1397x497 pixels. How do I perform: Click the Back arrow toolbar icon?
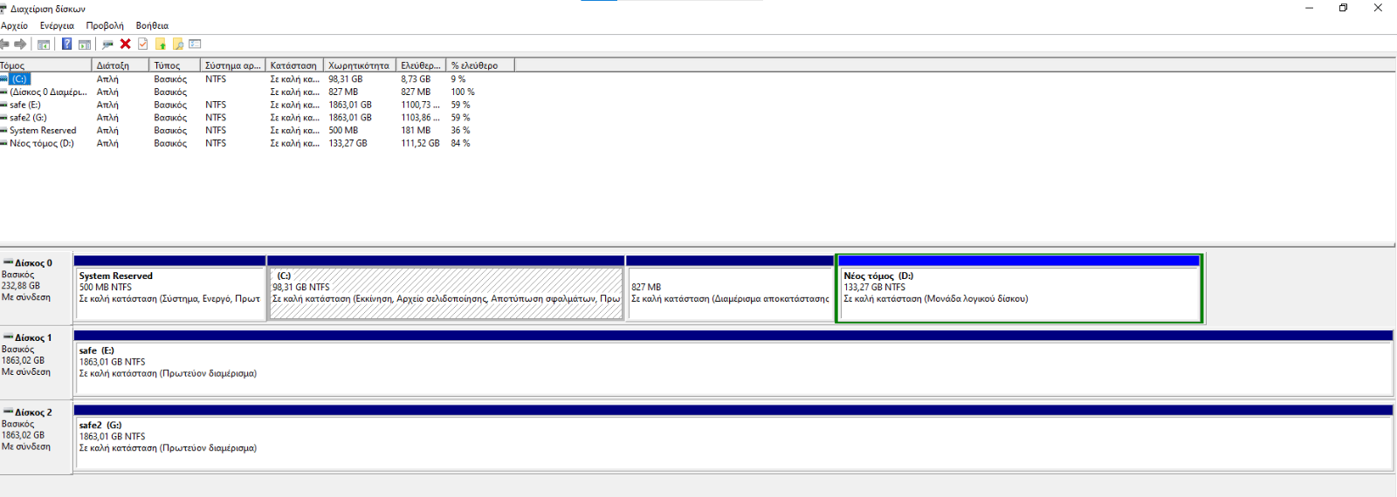4,44
